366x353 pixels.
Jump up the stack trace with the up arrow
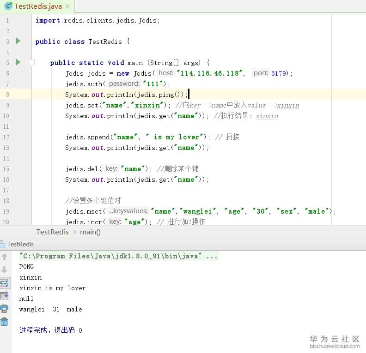[x=5, y=257]
